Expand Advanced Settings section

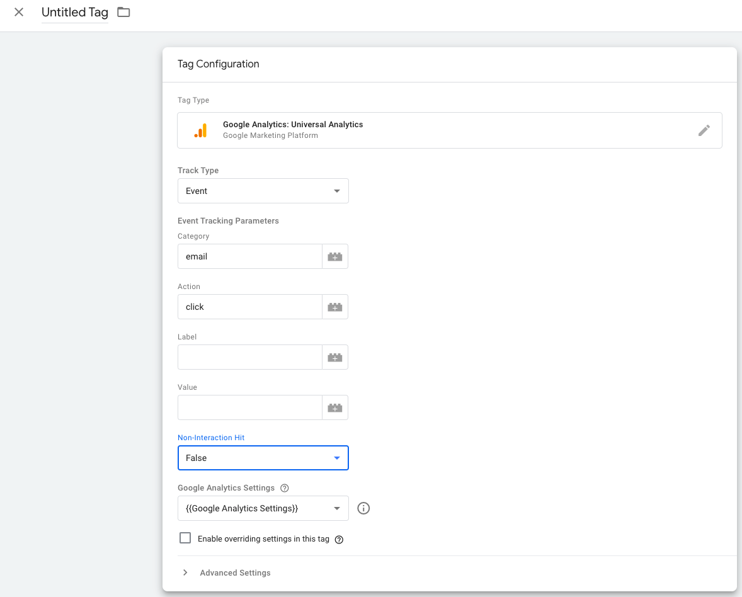(x=226, y=573)
